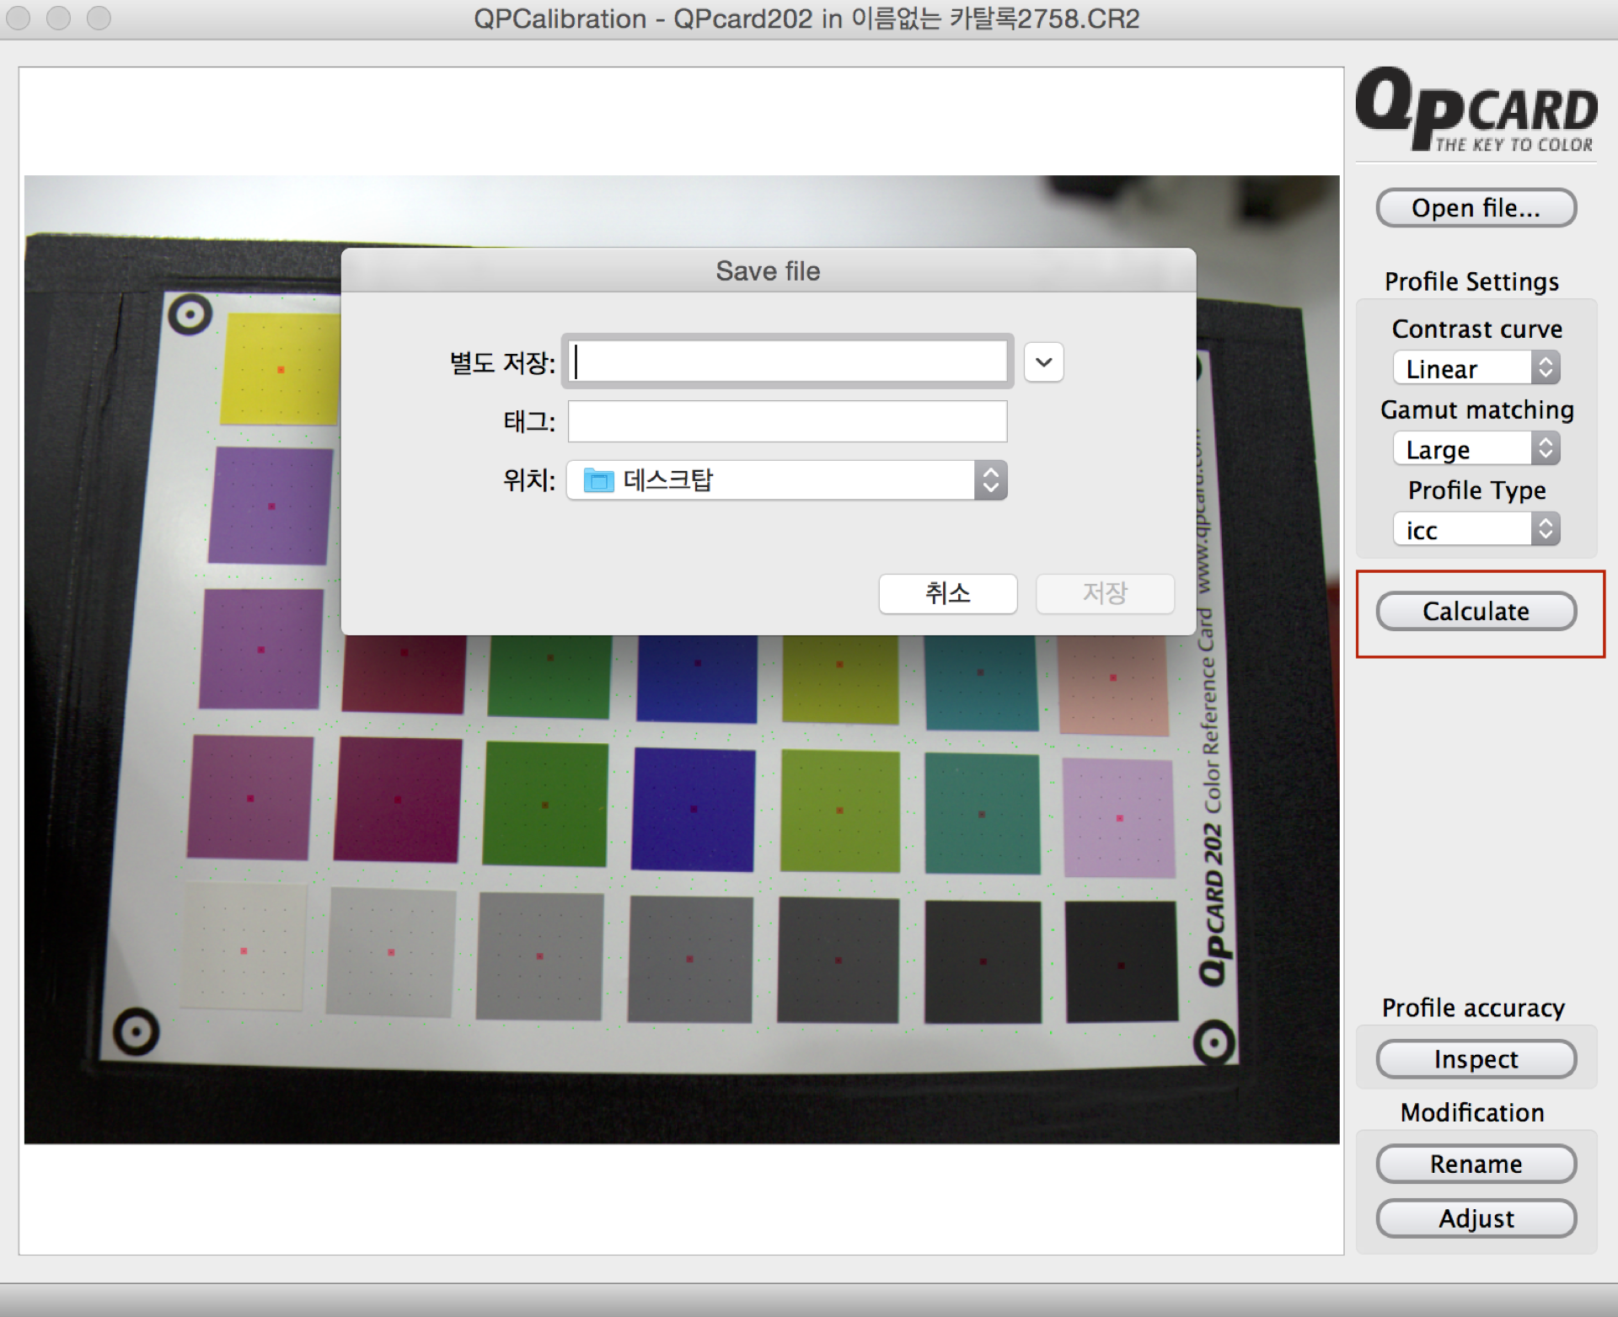Click the top-left registration target on card
Screen dimensions: 1618x1317
coord(190,315)
